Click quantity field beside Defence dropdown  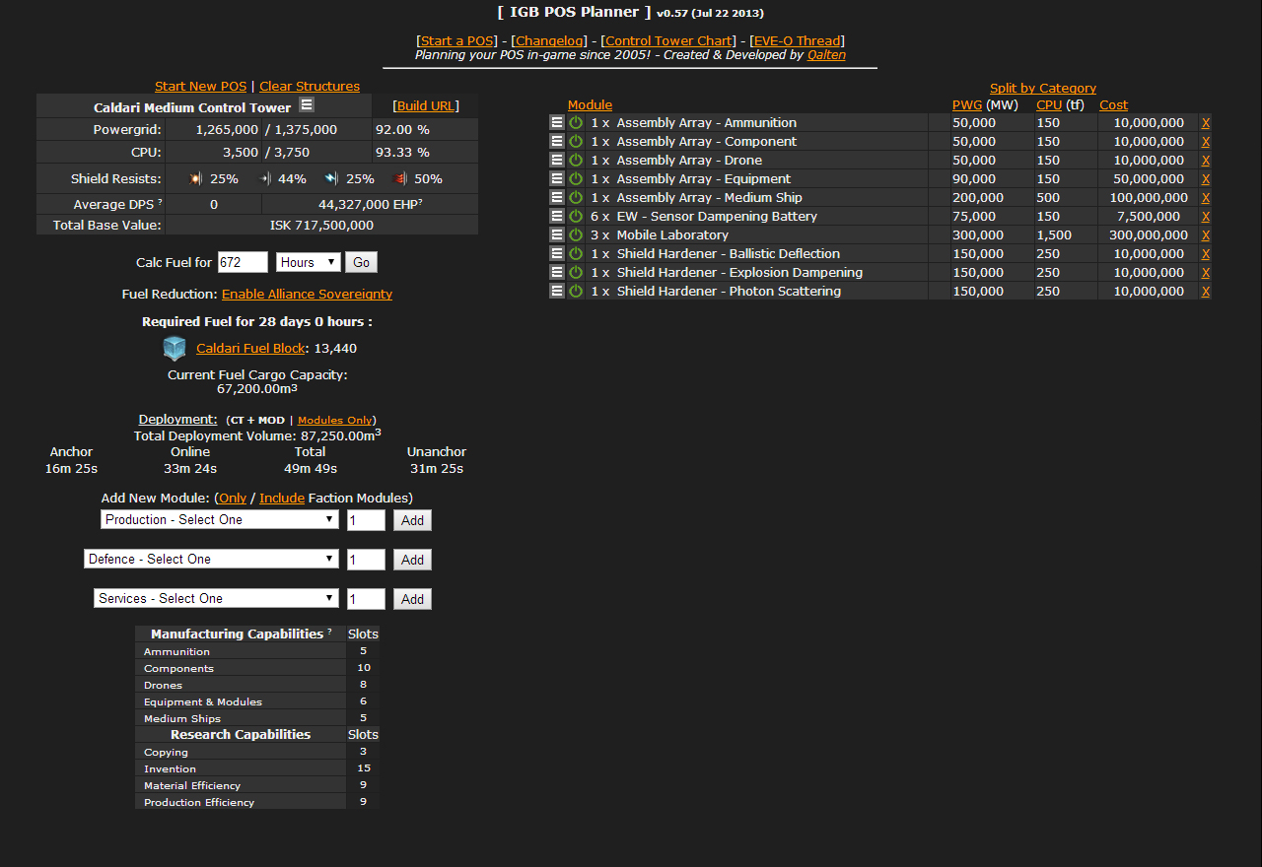pyautogui.click(x=366, y=560)
